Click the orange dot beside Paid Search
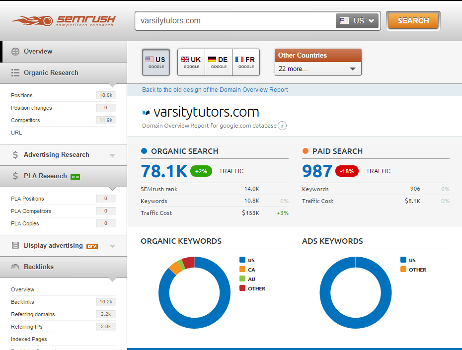Image resolution: width=462 pixels, height=350 pixels. 305,151
